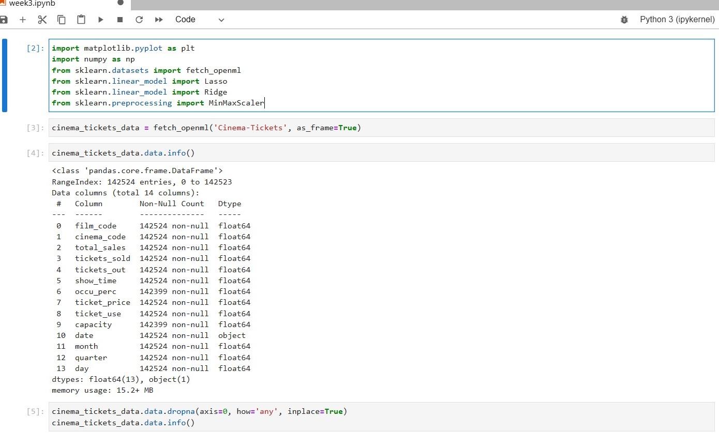719x433 pixels.
Task: Restart the kernel with the circular arrow icon
Action: 139,20
